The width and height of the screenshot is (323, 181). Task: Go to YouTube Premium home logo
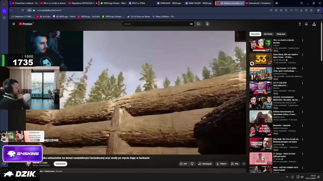point(26,24)
